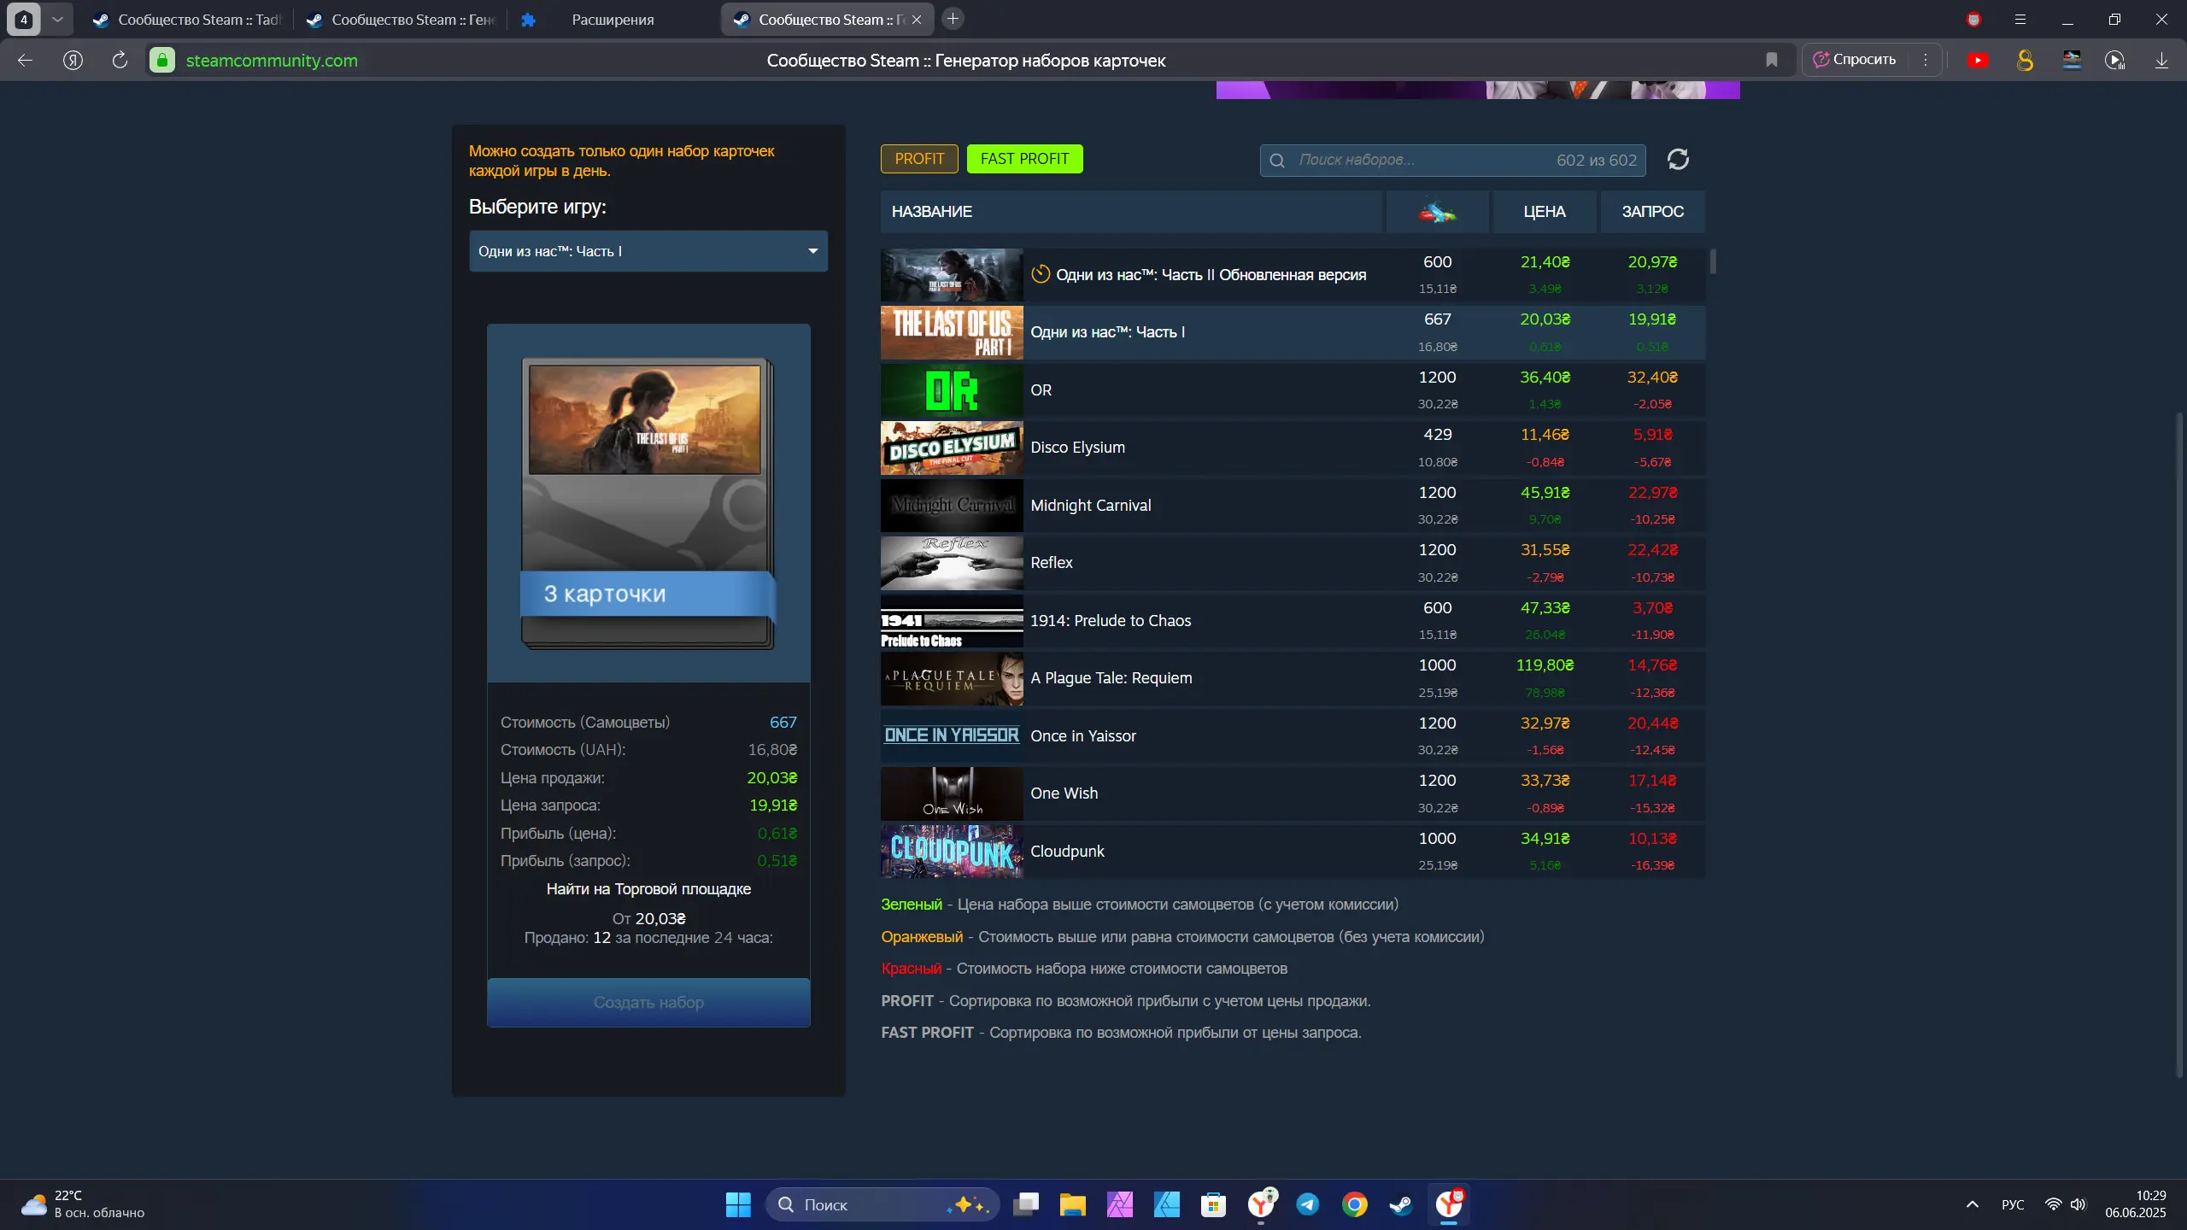Open the Yandex home icon
The image size is (2187, 1230).
click(73, 60)
